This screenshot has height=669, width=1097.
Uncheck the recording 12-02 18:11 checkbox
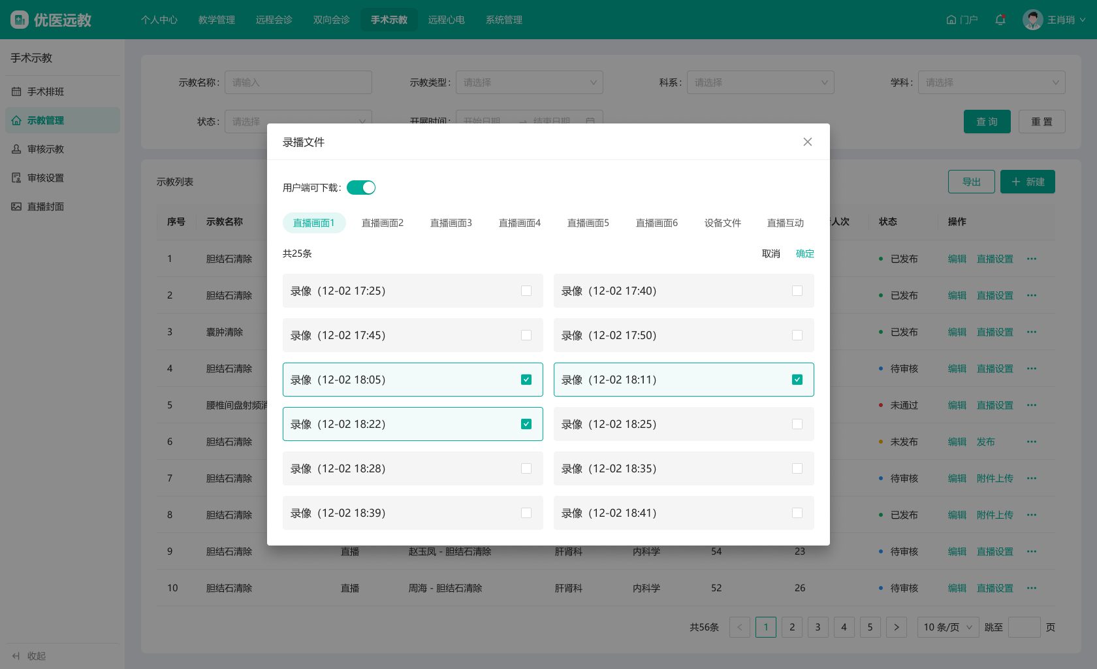[x=797, y=380]
